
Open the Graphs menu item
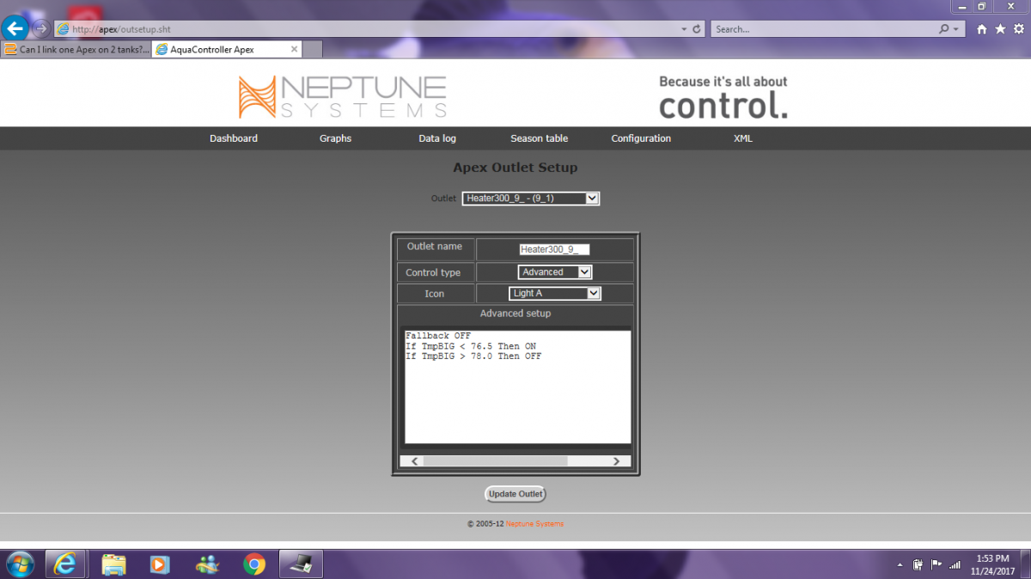335,138
